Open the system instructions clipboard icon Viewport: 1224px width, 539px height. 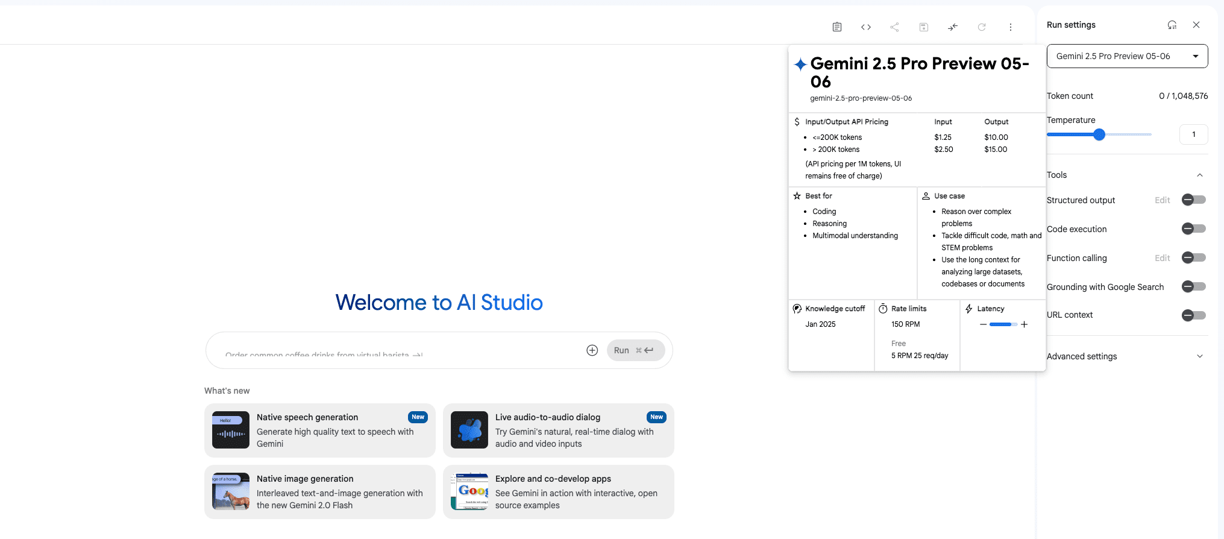point(837,27)
